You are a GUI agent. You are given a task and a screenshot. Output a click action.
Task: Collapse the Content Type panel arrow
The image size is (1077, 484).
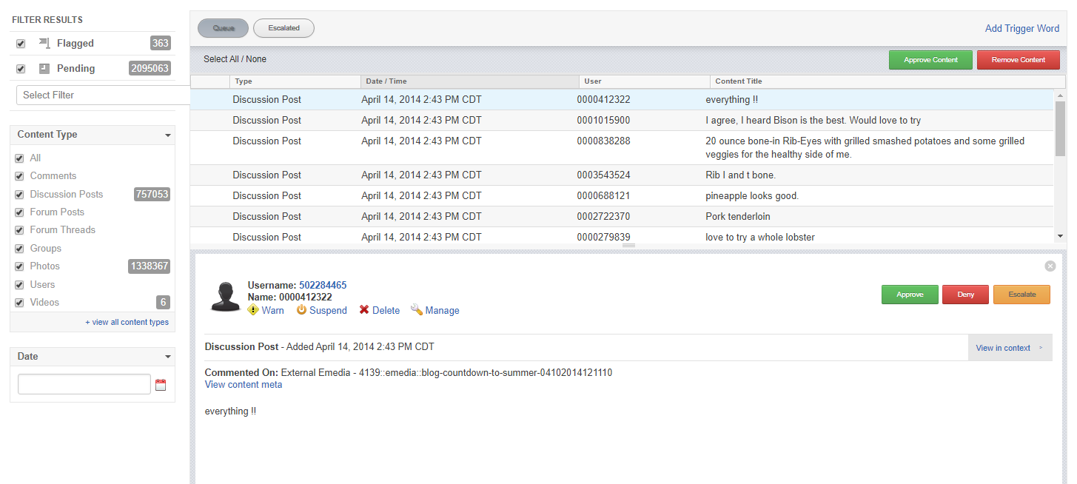(x=168, y=135)
